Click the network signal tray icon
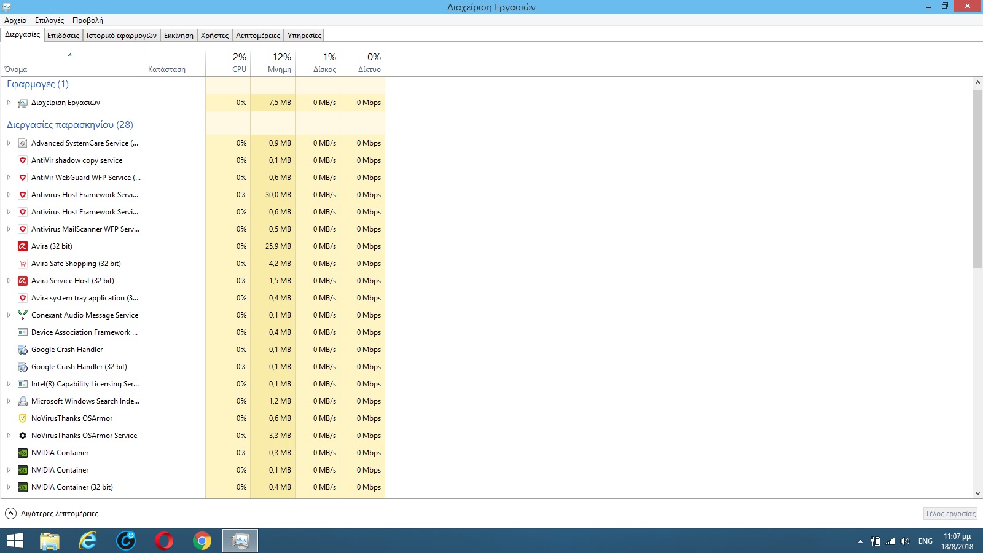This screenshot has width=983, height=553. pyautogui.click(x=890, y=541)
